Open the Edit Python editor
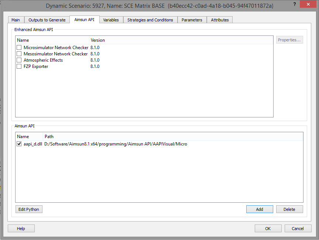Screen dimensions: 319x240 tap(28, 209)
